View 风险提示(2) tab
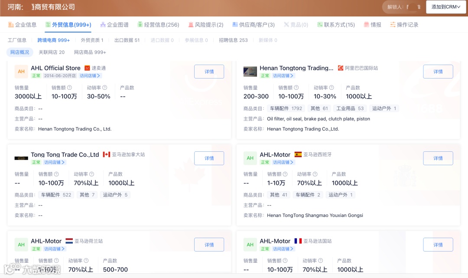 206,25
